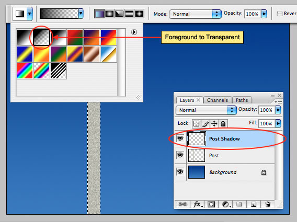Screen dimensions: 297x222
Task: Select the Linear Gradient style icon
Action: coord(99,14)
